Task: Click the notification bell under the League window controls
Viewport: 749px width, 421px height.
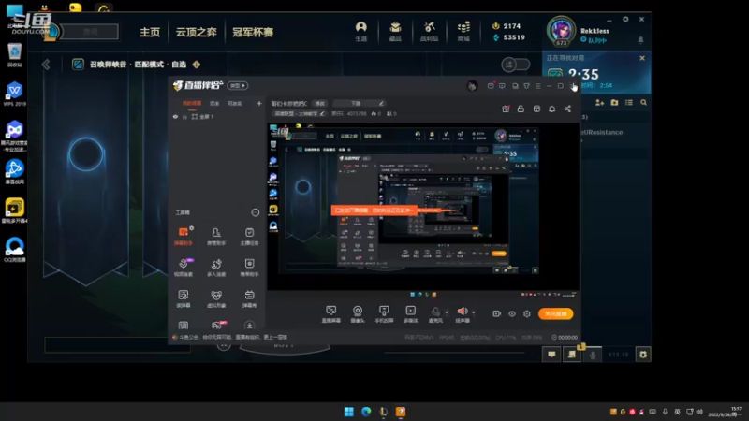Action: 640,40
